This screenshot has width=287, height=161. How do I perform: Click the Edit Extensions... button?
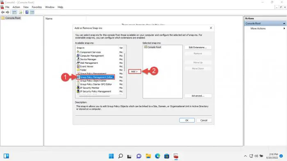pyautogui.click(x=198, y=47)
